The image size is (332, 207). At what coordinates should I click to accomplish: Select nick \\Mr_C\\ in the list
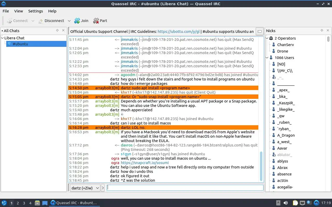[285, 71]
